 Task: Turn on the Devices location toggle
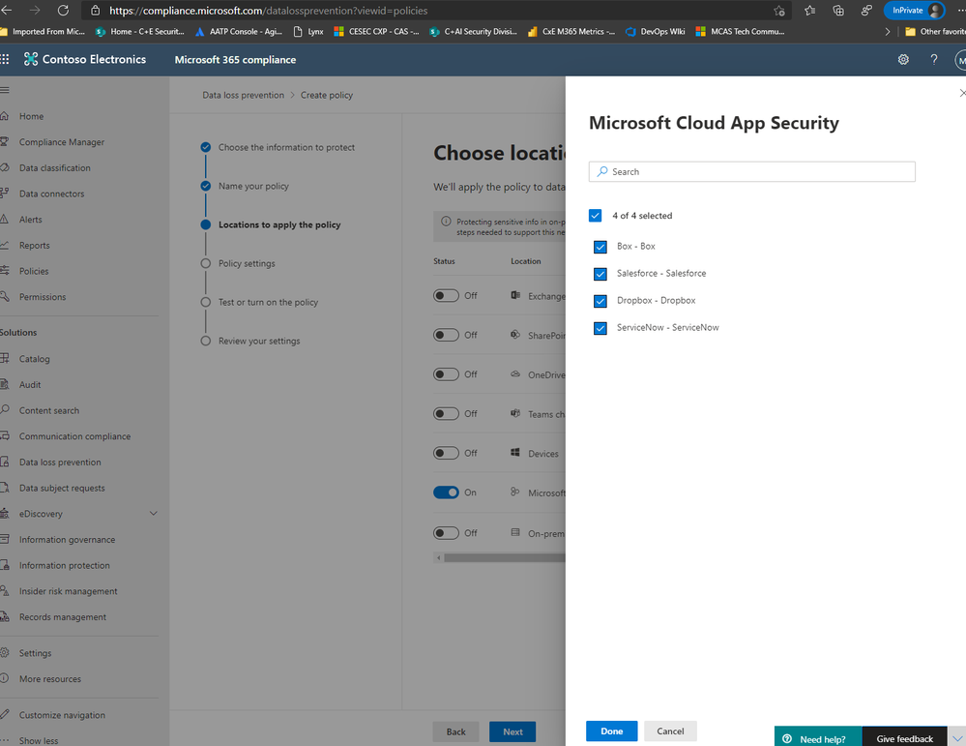click(x=446, y=453)
